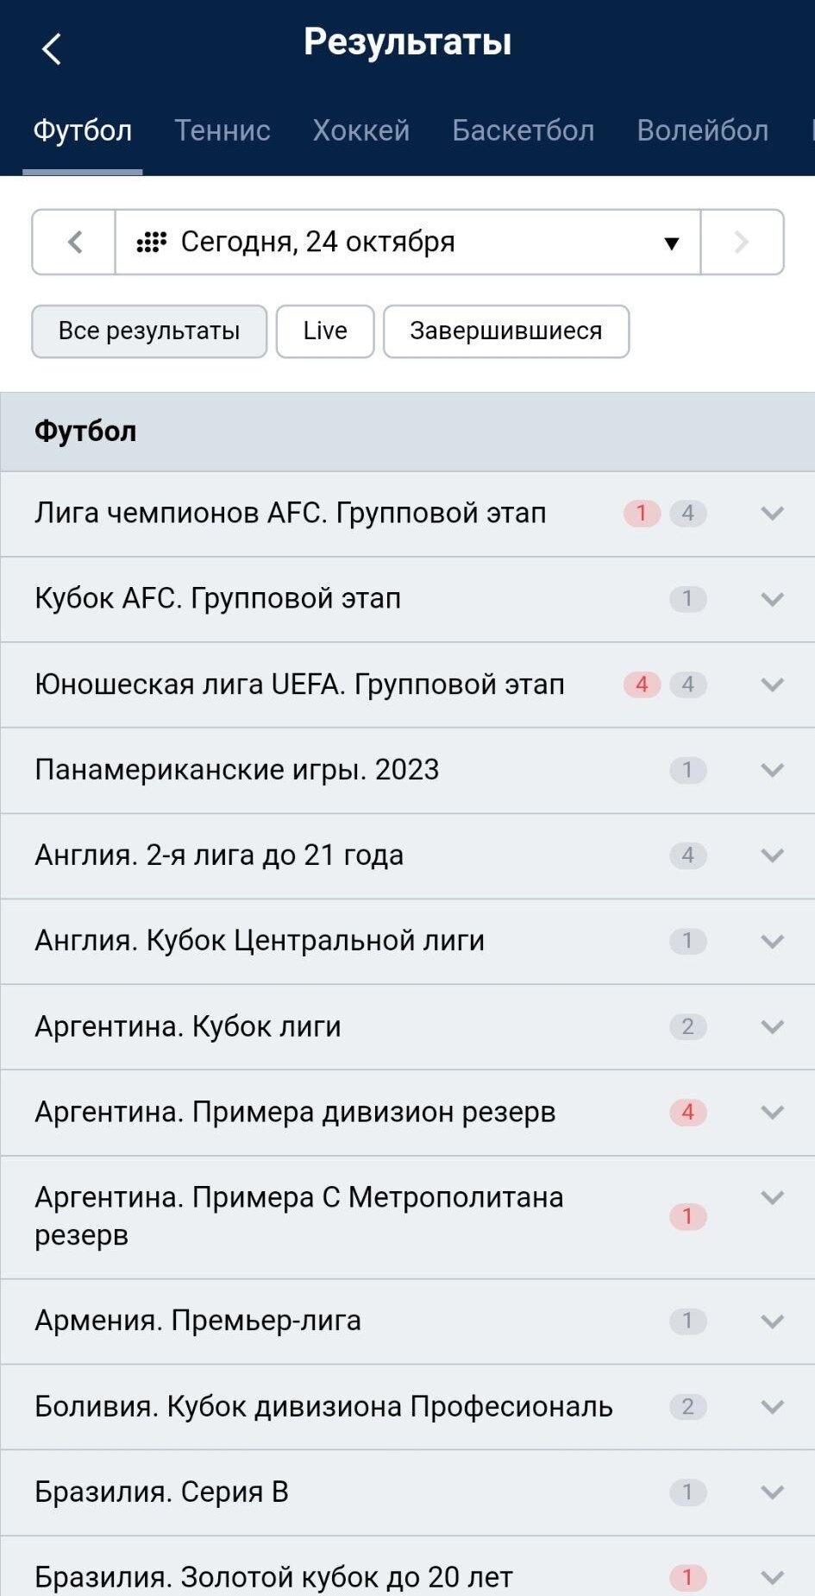Image resolution: width=815 pixels, height=1596 pixels.
Task: Tap the back arrow in header
Action: (52, 49)
